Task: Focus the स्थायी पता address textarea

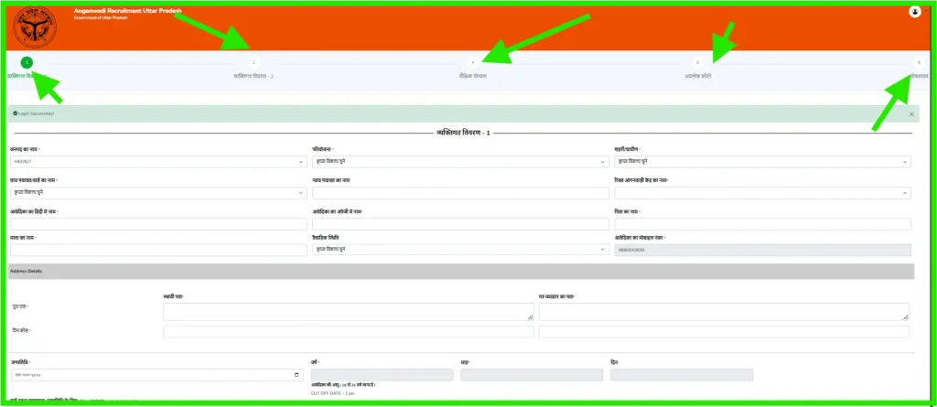Action: tap(349, 311)
